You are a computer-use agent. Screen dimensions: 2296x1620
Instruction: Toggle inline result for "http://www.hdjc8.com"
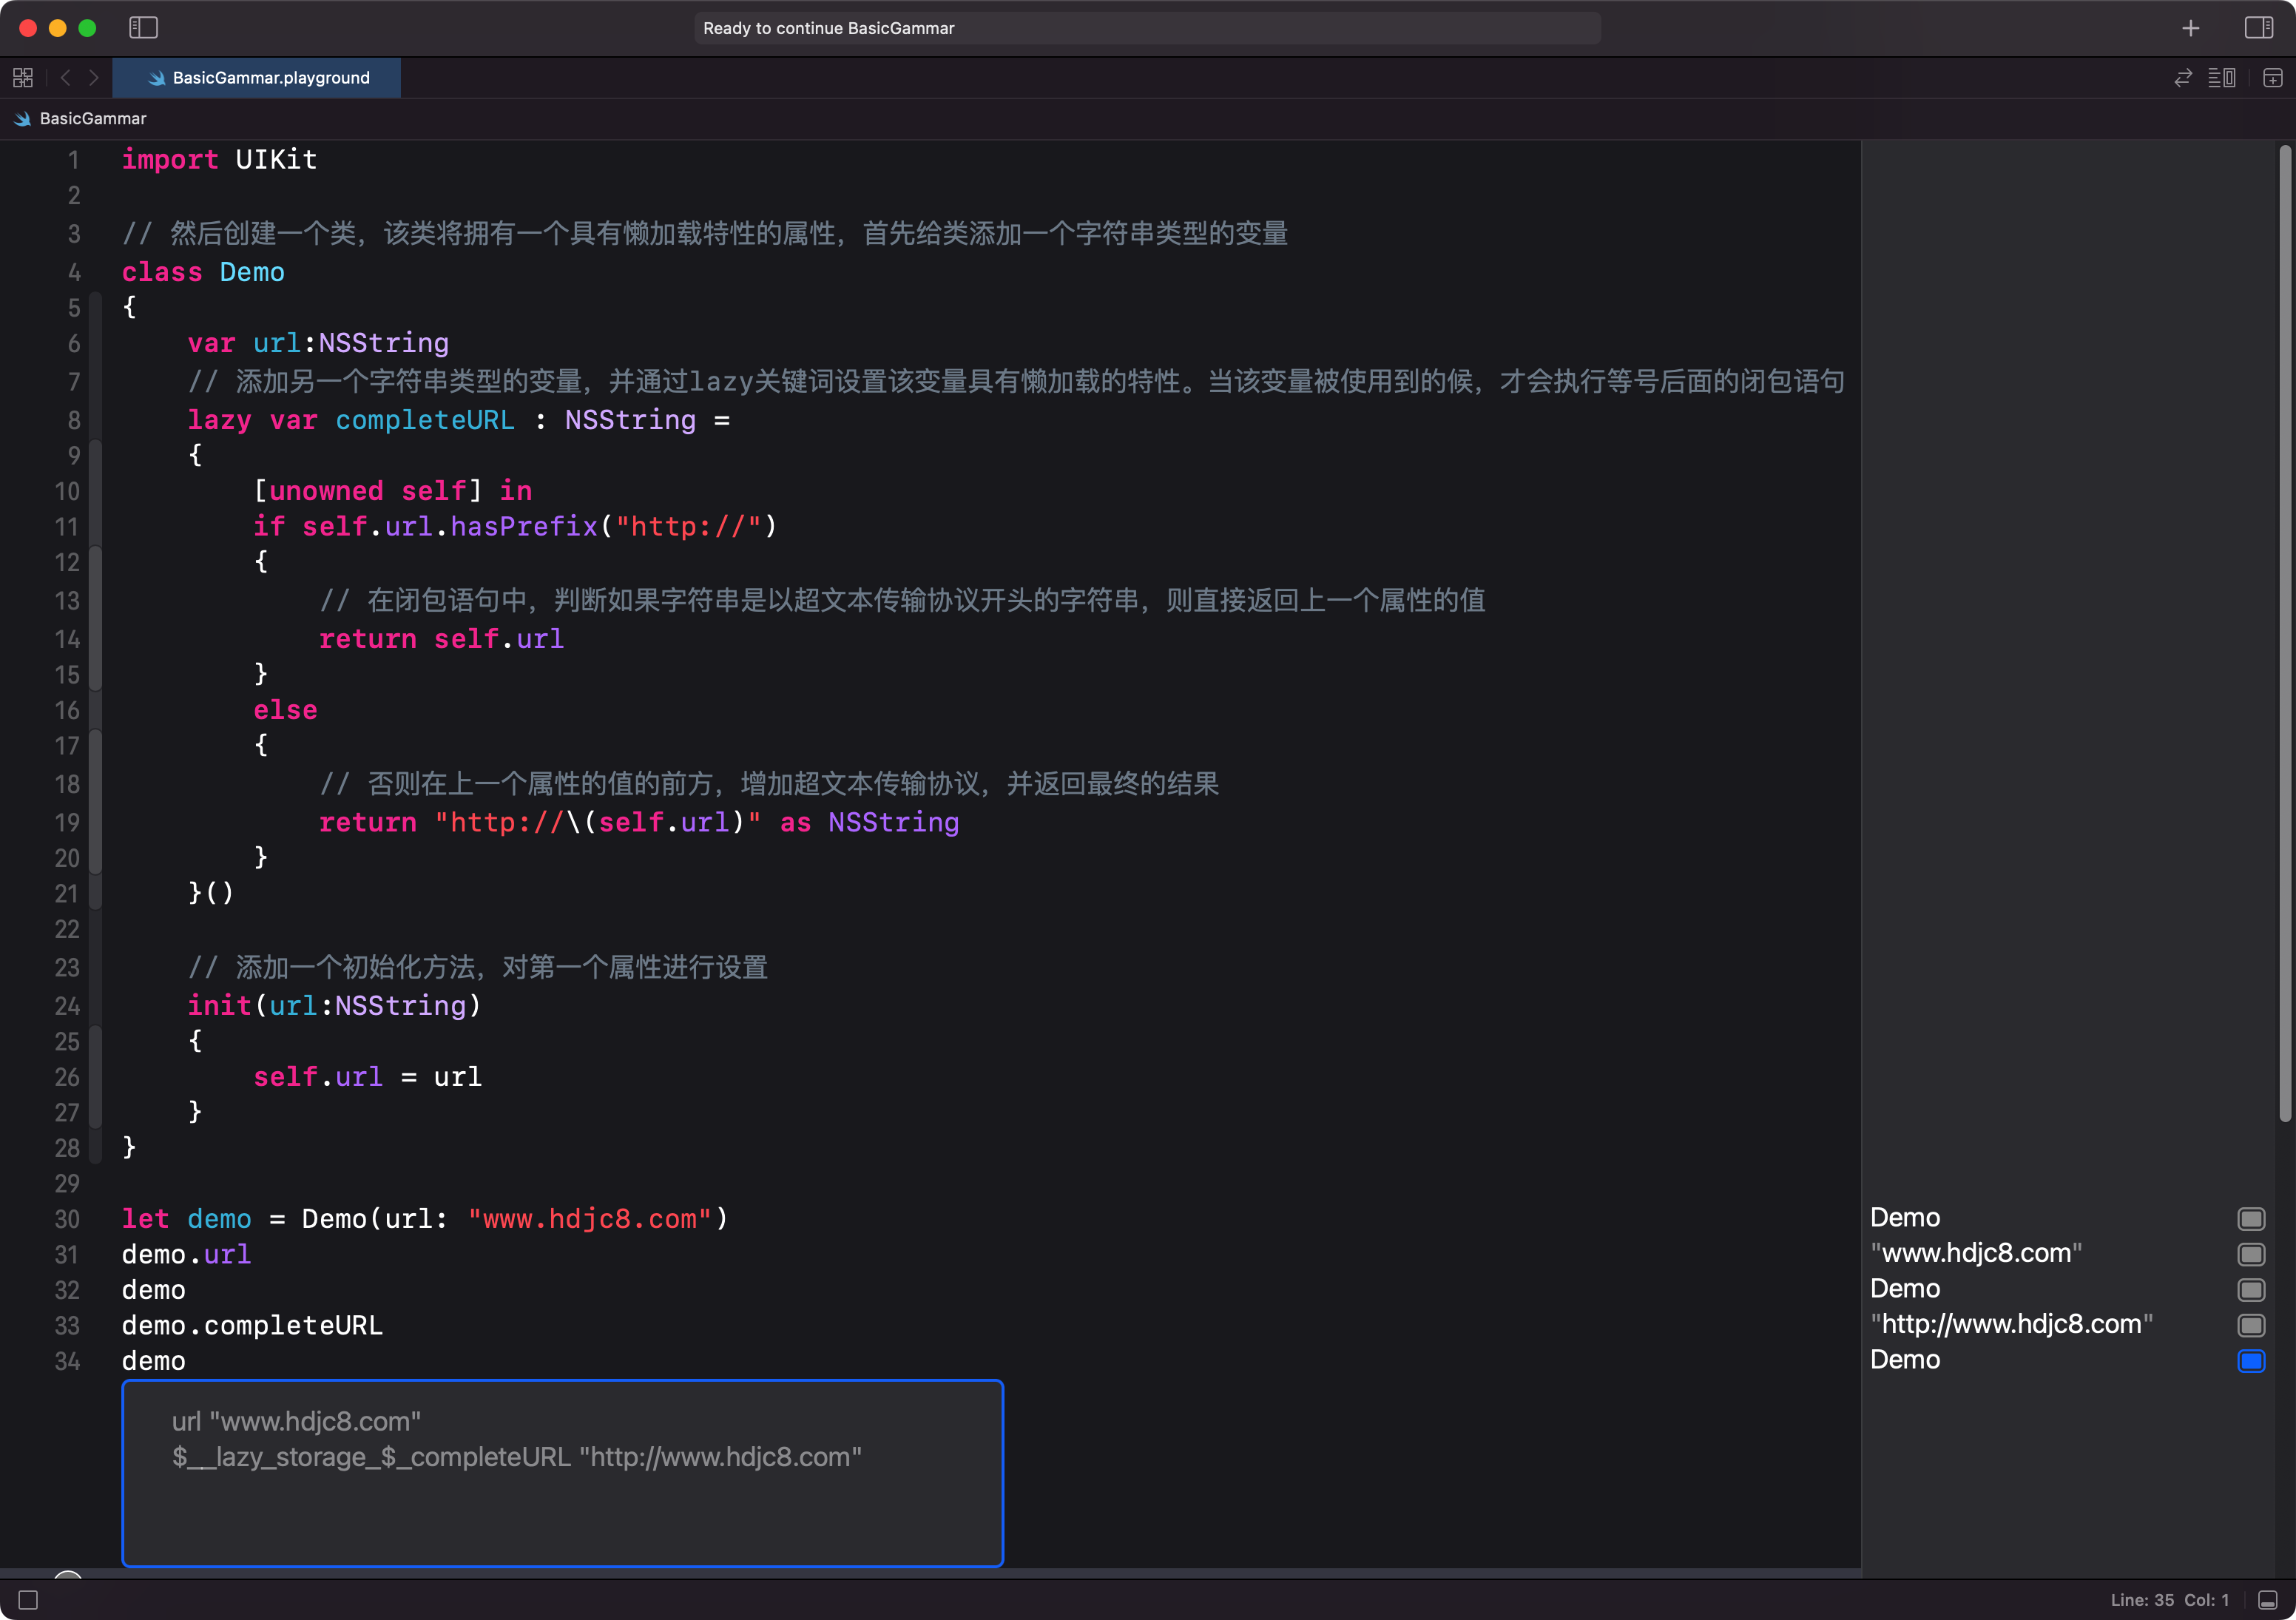[x=2251, y=1325]
